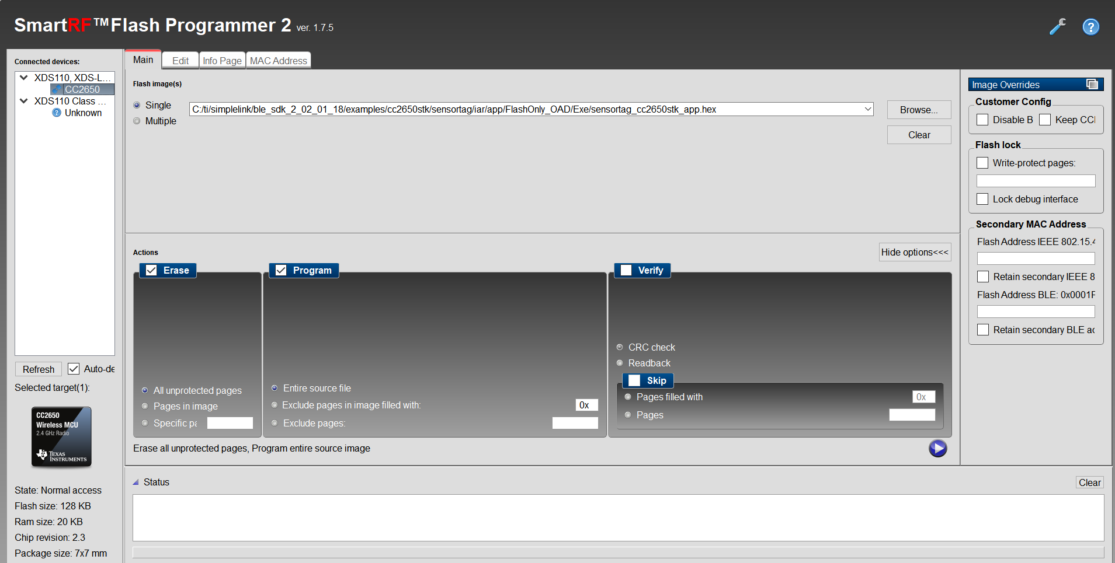Image resolution: width=1115 pixels, height=563 pixels.
Task: Check Retain secondary BLE address
Action: pyautogui.click(x=983, y=330)
